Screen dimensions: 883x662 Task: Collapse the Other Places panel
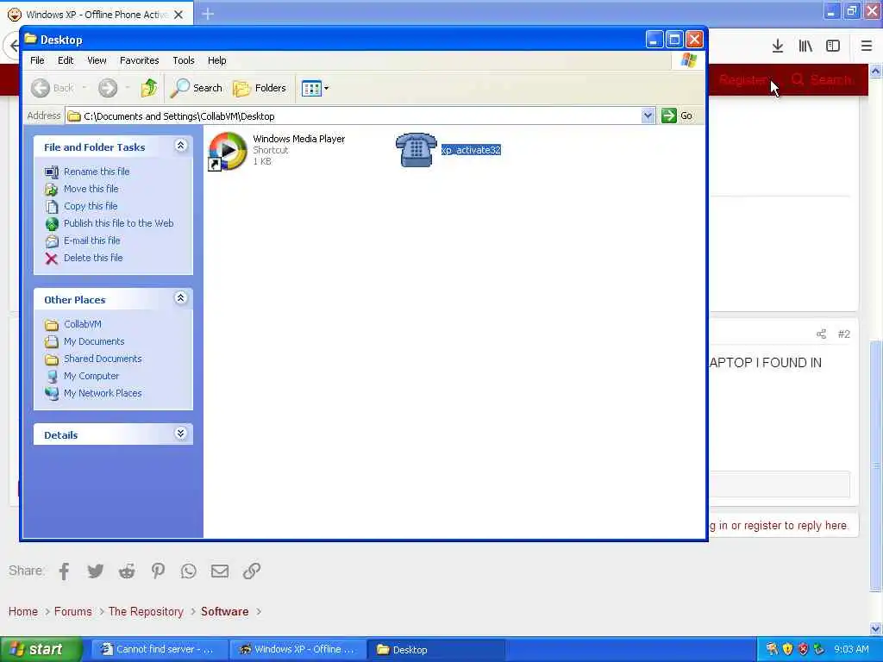pos(180,298)
